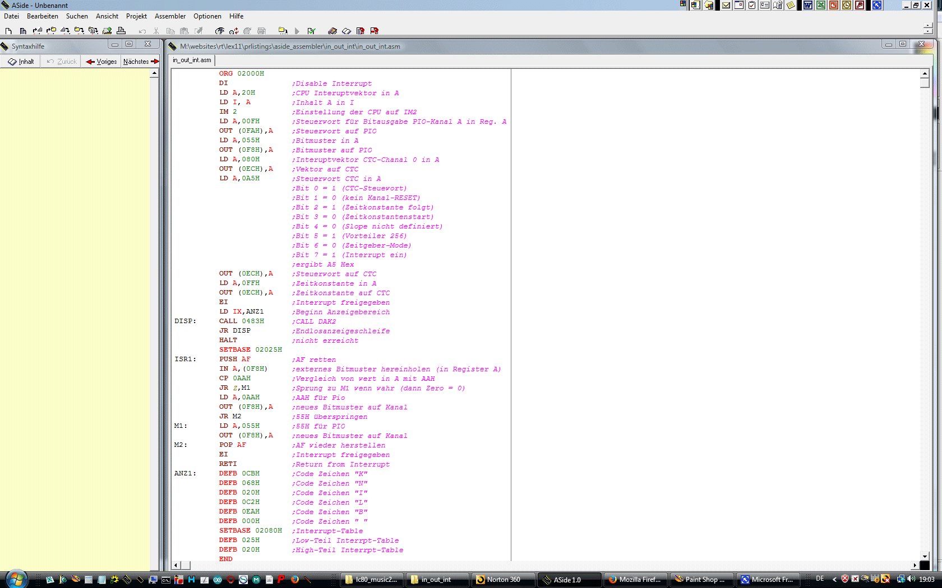The image size is (942, 588).
Task: Click the ORG 02000H code line
Action: [x=241, y=73]
